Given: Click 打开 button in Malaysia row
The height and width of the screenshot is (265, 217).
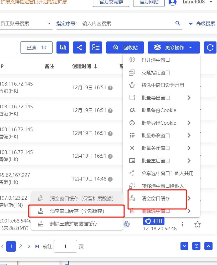Looking at the screenshot, I should pos(154,221).
